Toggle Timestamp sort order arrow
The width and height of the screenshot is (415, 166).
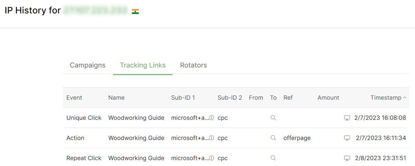click(405, 98)
